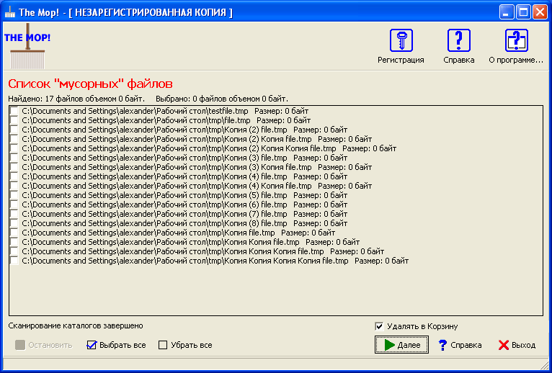The image size is (552, 373).
Task: Toggle the Удалять в Корзину checkbox
Action: coord(379,326)
